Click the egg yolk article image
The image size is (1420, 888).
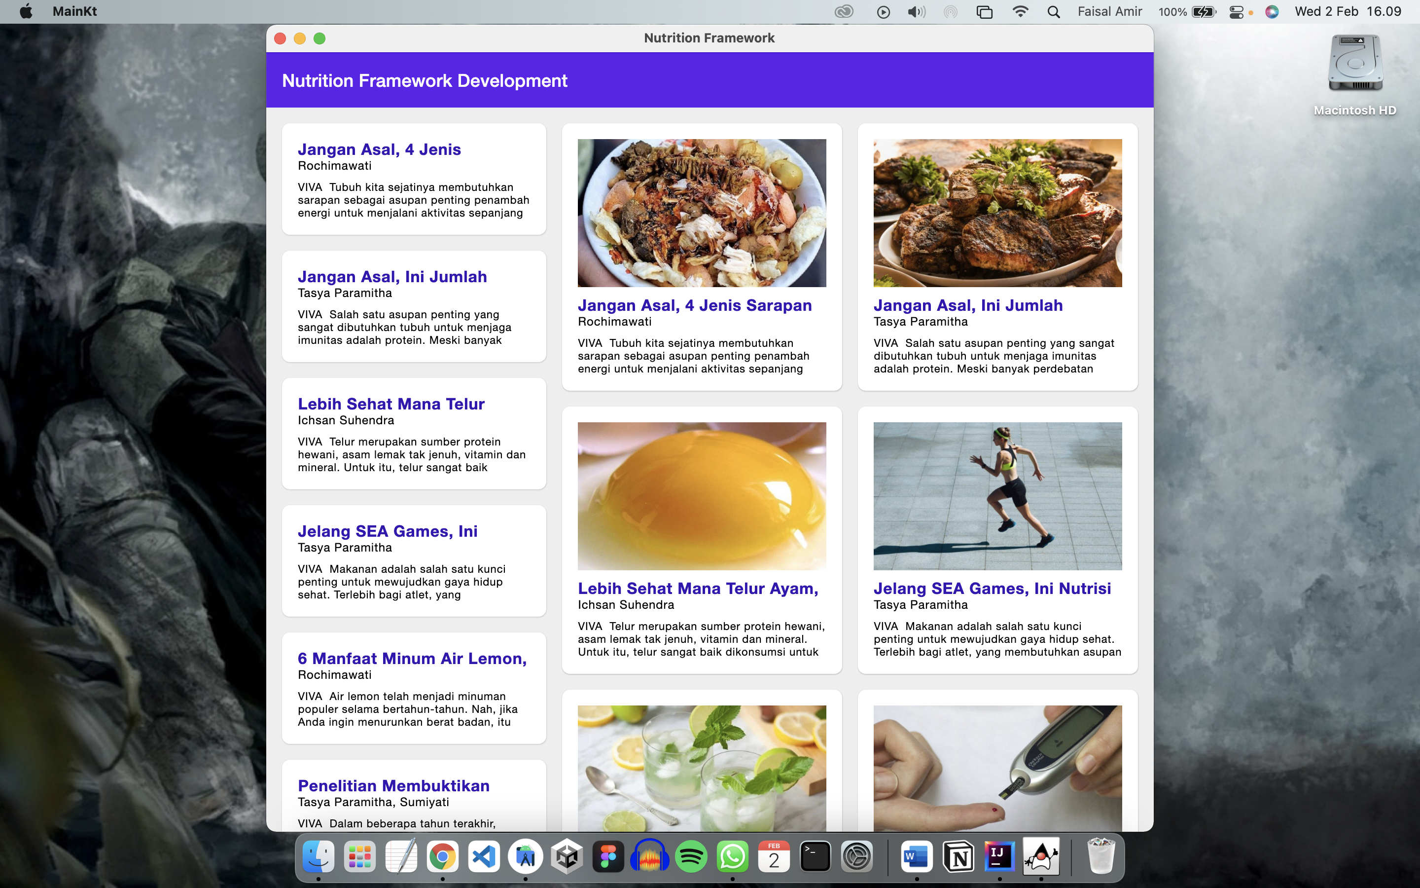click(701, 496)
